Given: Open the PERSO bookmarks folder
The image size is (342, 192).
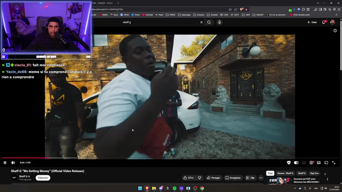Looking at the screenshot, I should pos(171,15).
